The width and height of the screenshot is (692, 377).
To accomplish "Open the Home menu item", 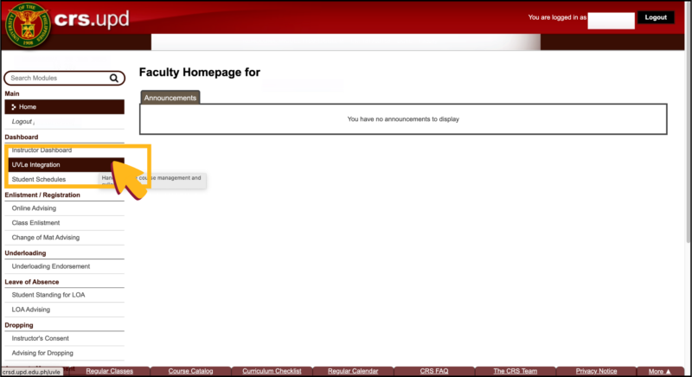I will click(64, 106).
